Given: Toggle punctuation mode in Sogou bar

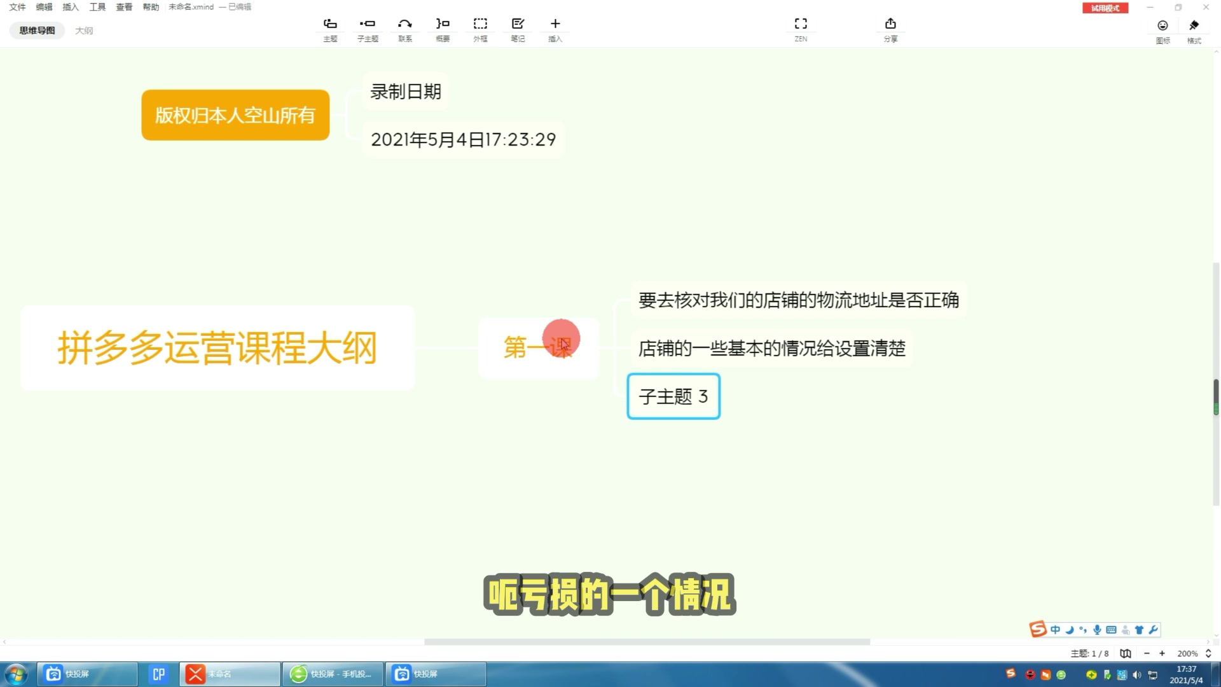Looking at the screenshot, I should (x=1083, y=630).
